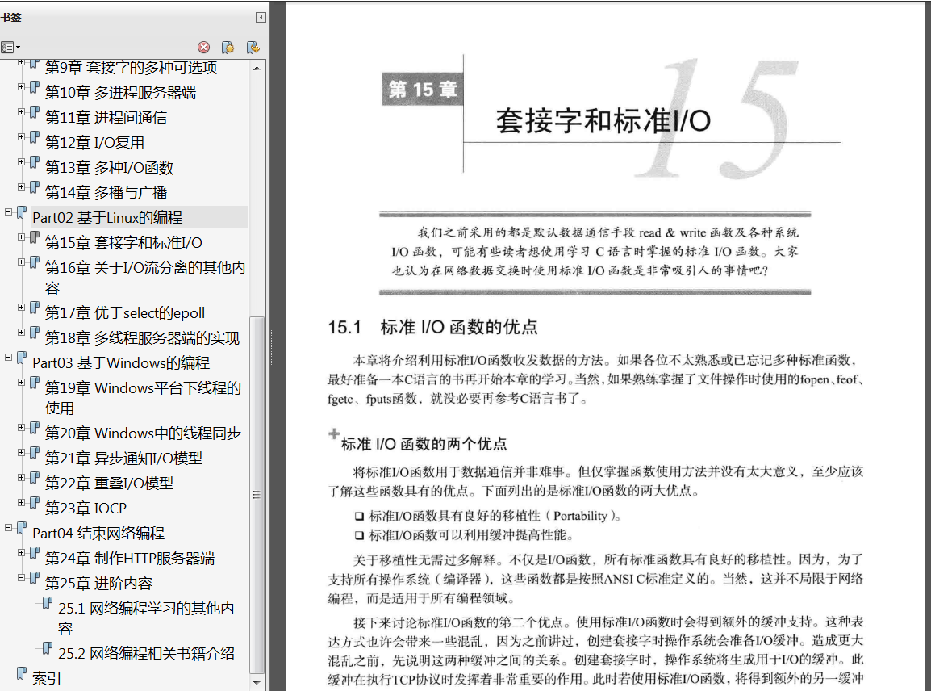This screenshot has width=931, height=691.
Task: Expand the 第9章 套接字的多种可选项 node
Action: 21,62
